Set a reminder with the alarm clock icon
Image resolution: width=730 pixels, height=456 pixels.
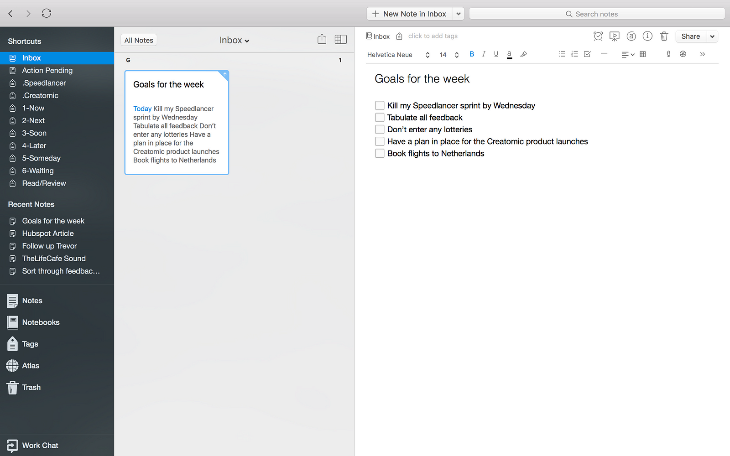tap(598, 36)
